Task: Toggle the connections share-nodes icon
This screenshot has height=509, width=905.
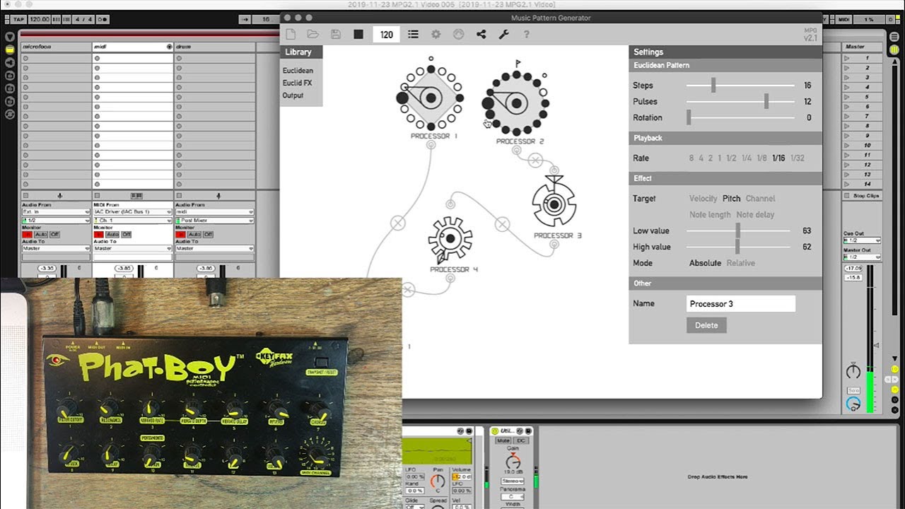Action: click(x=481, y=34)
